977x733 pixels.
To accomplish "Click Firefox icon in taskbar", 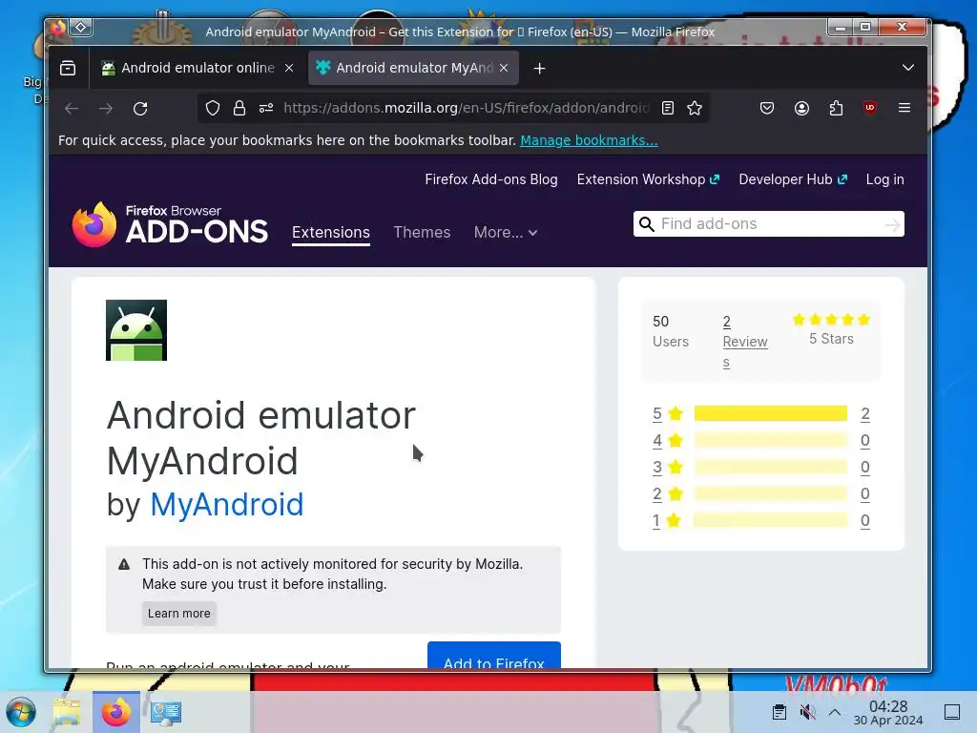I will click(115, 712).
